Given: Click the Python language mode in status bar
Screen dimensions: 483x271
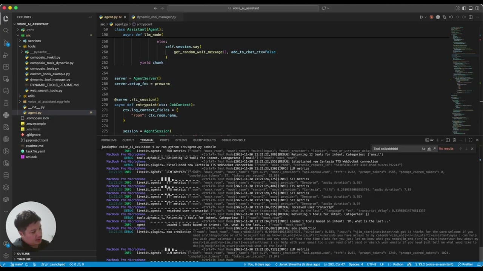Looking at the screenshot, I should click(398, 264).
